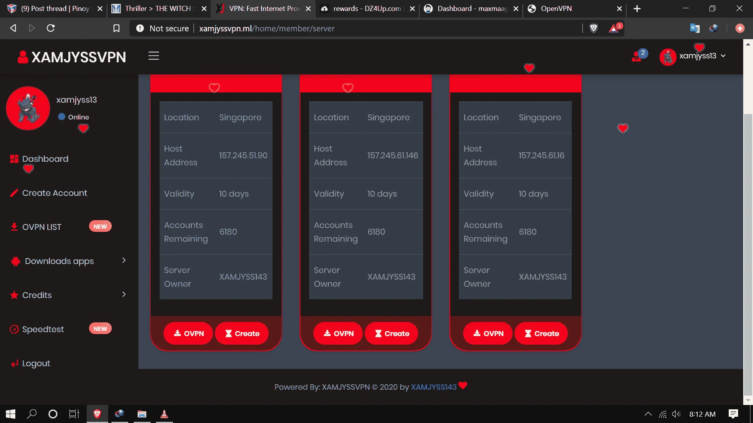Click the Downloads apps Android icon
This screenshot has height=423, width=753.
(16, 261)
